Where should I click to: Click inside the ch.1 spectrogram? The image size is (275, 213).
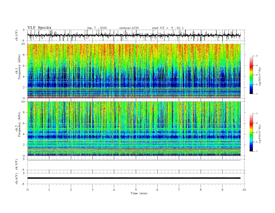[x=134, y=71]
